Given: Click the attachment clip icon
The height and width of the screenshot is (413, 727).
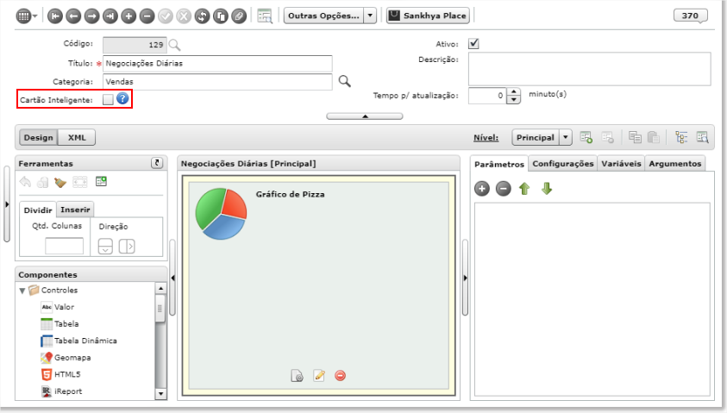Looking at the screenshot, I should tap(239, 16).
